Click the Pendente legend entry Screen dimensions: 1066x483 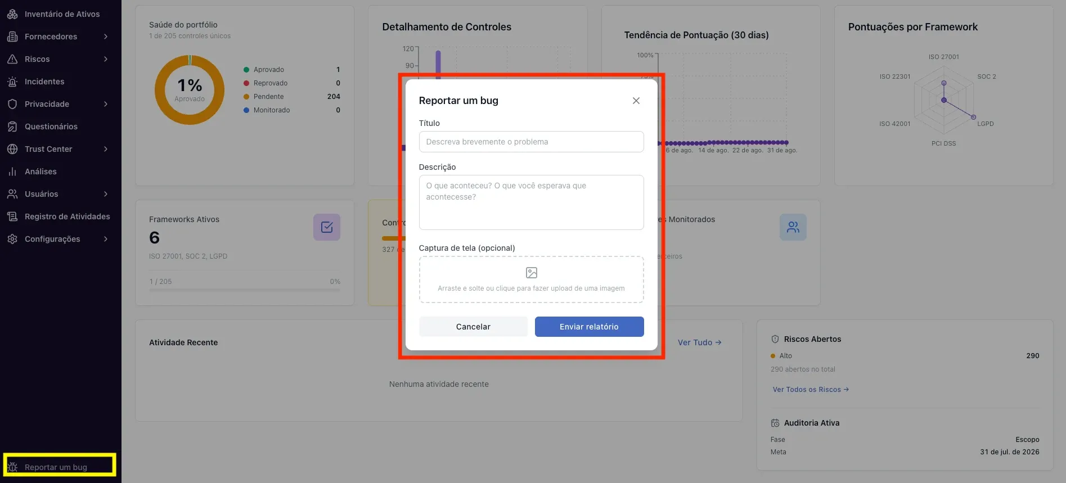tap(291, 97)
